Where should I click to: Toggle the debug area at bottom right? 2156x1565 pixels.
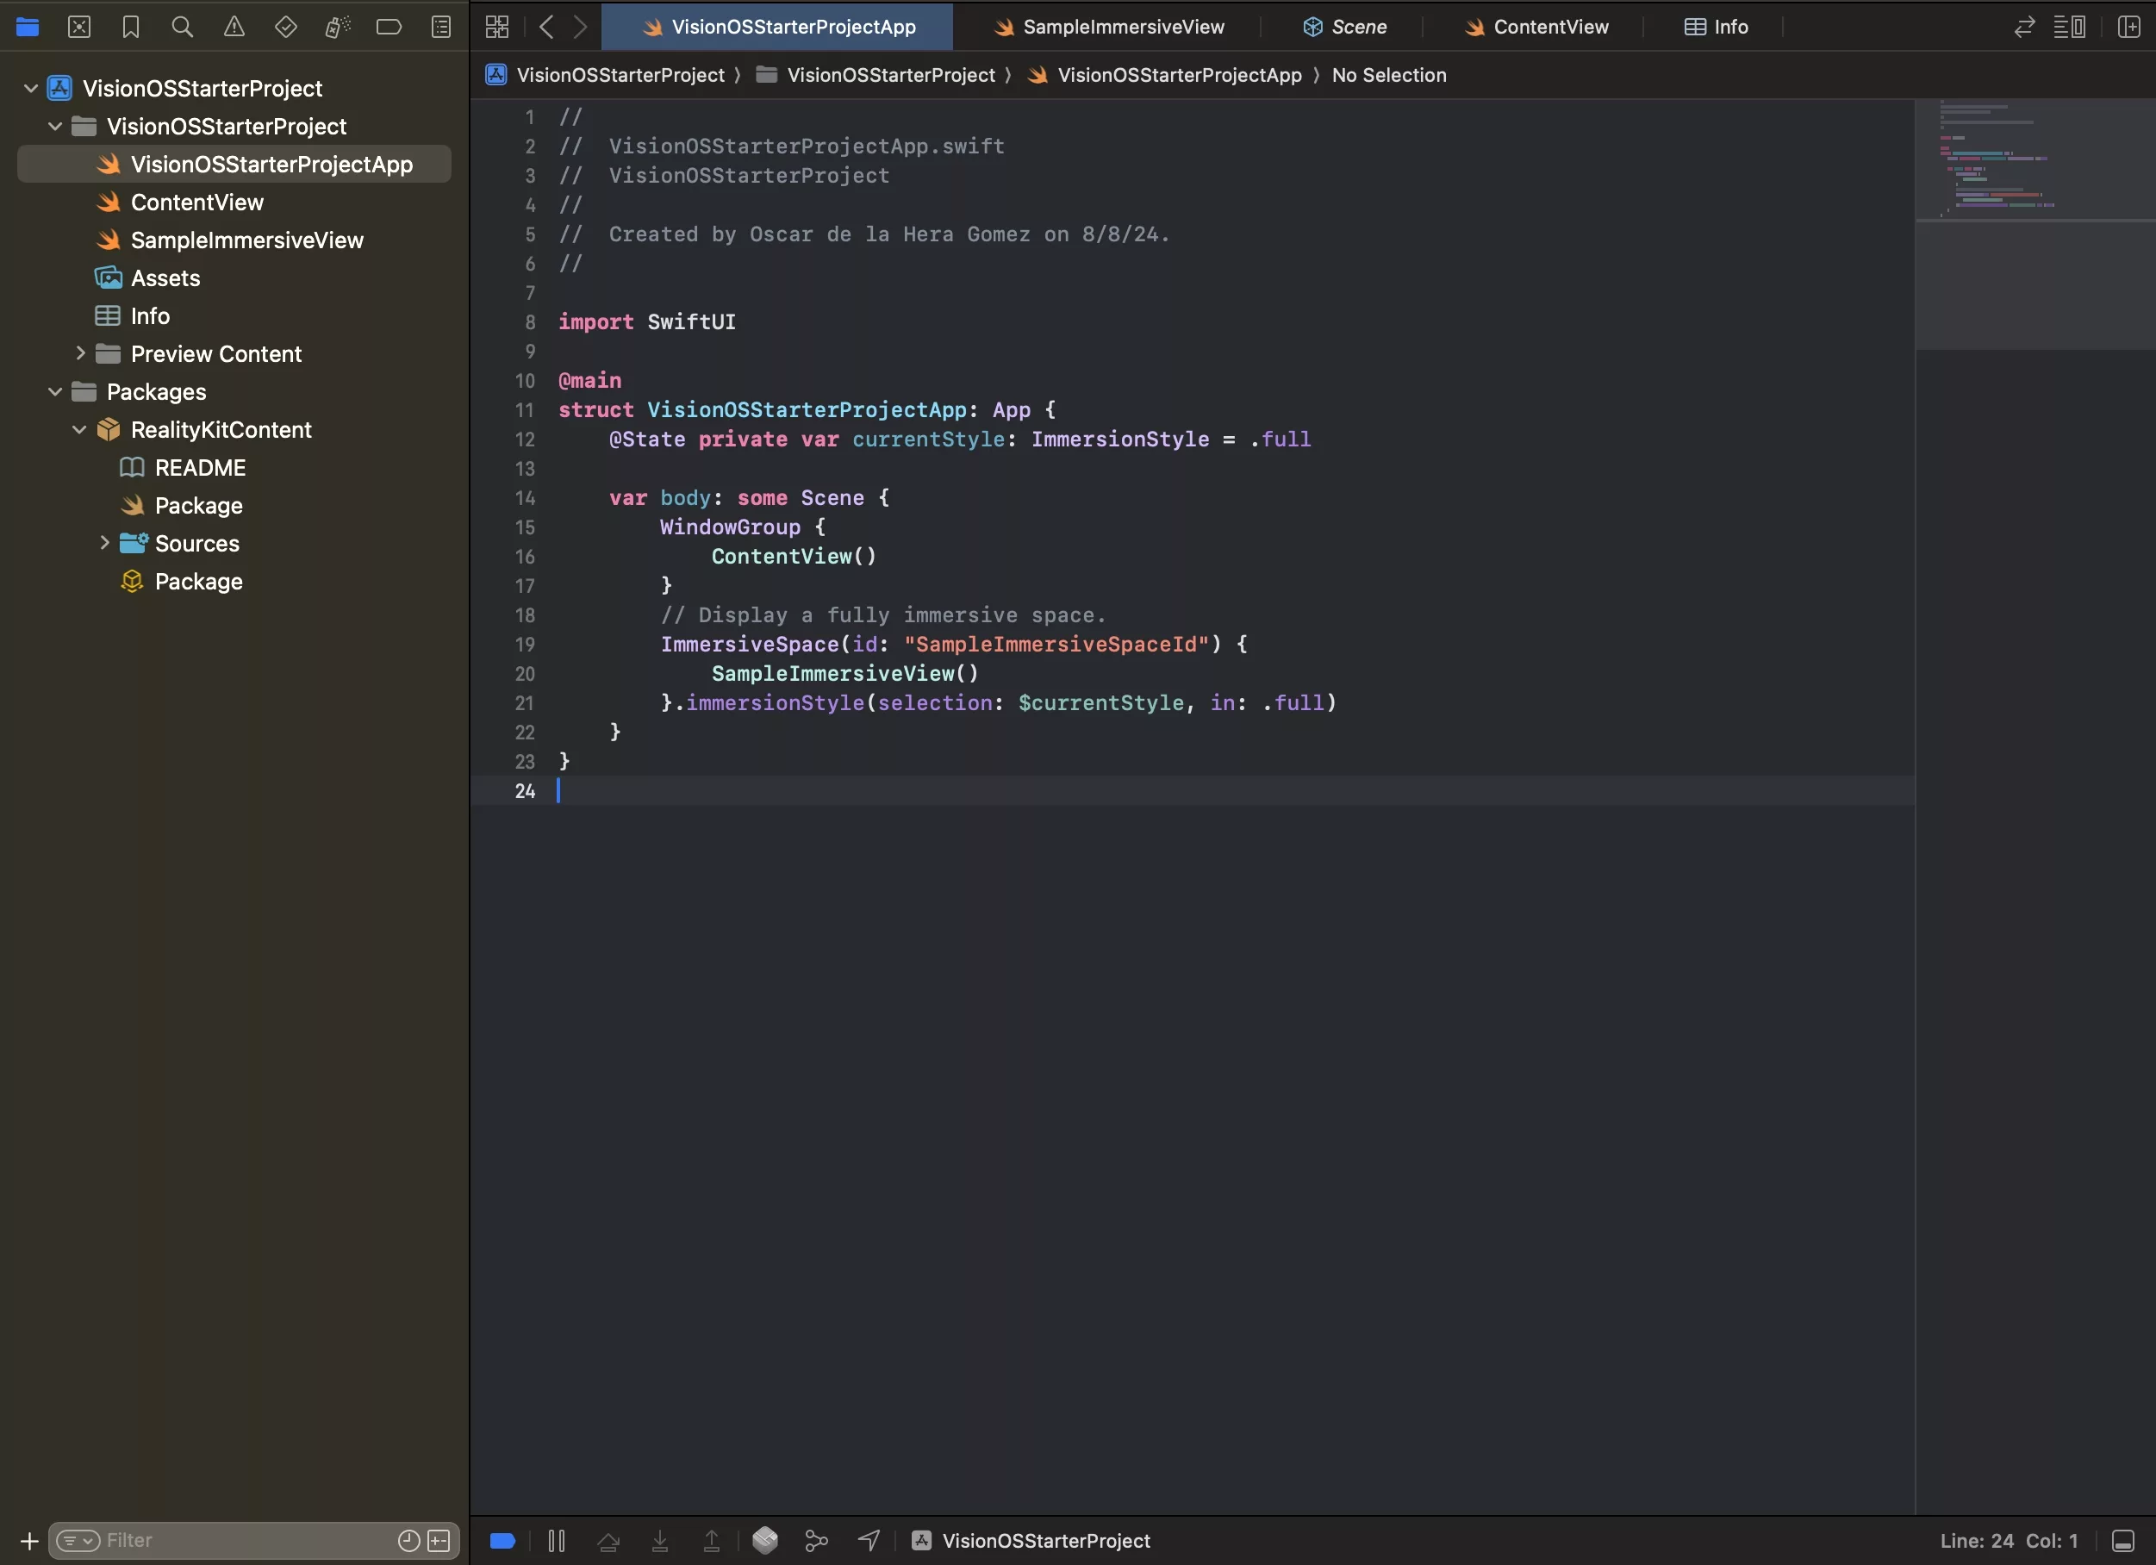click(x=2122, y=1541)
